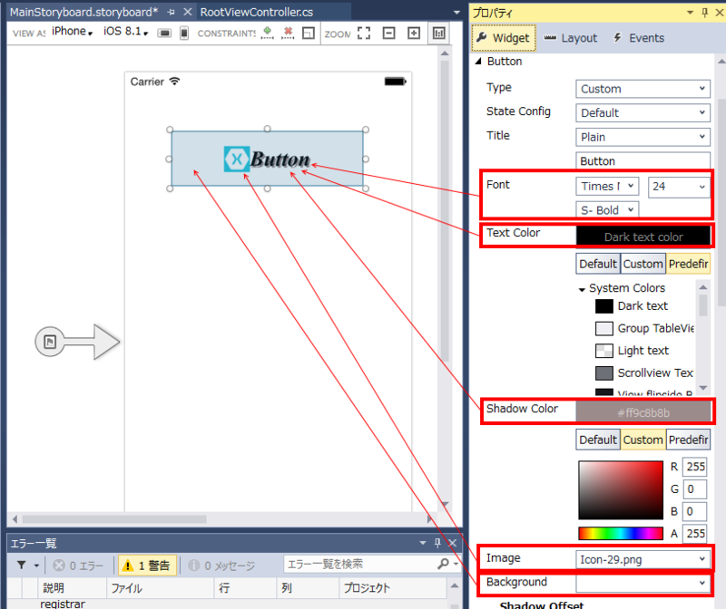Remove all constraints icon
726x609 pixels.
(x=288, y=33)
